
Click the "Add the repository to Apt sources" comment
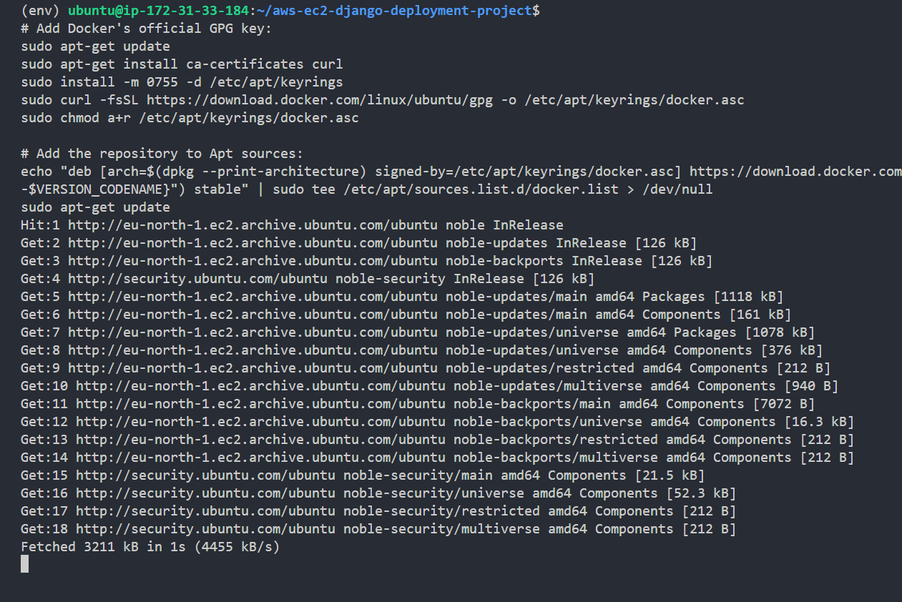(162, 154)
